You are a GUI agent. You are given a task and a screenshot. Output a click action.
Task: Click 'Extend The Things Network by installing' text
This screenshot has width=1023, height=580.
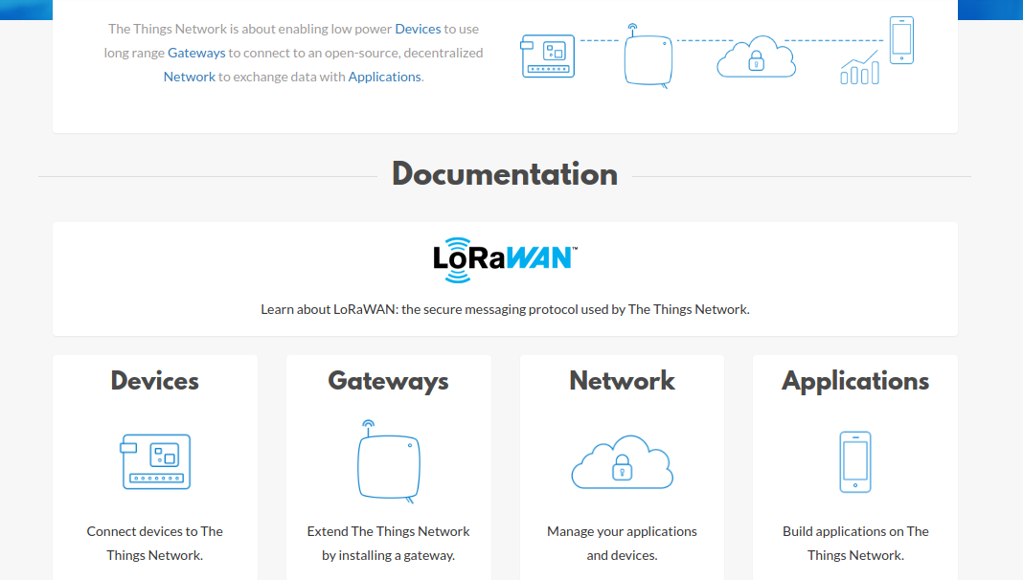click(388, 544)
